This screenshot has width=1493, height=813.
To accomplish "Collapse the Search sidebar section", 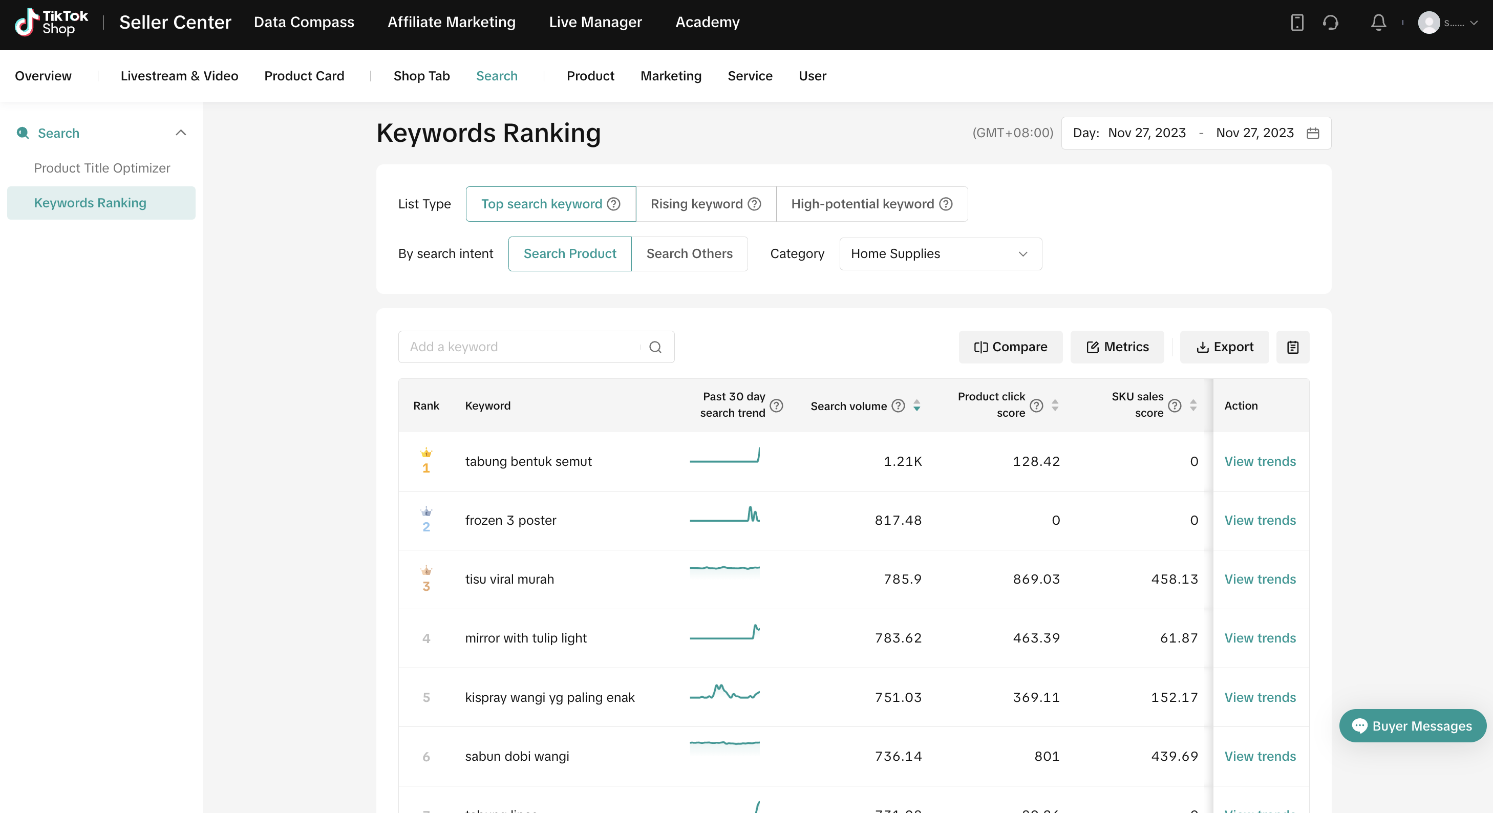I will pyautogui.click(x=181, y=133).
